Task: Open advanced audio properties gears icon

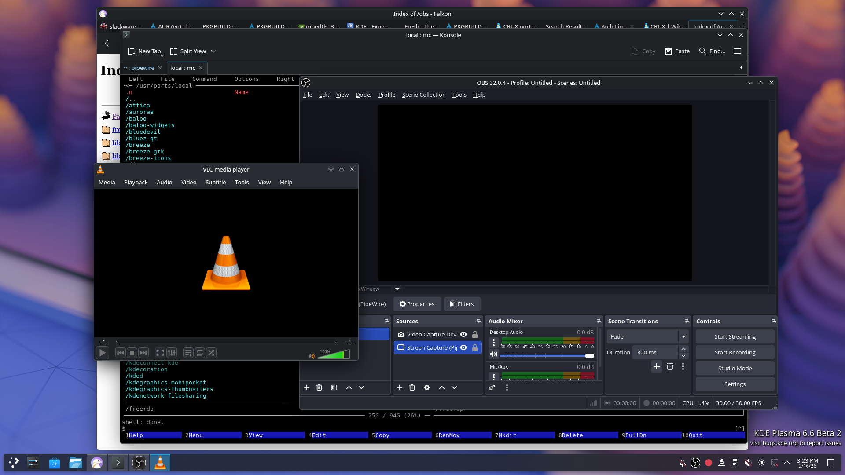Action: pyautogui.click(x=492, y=387)
